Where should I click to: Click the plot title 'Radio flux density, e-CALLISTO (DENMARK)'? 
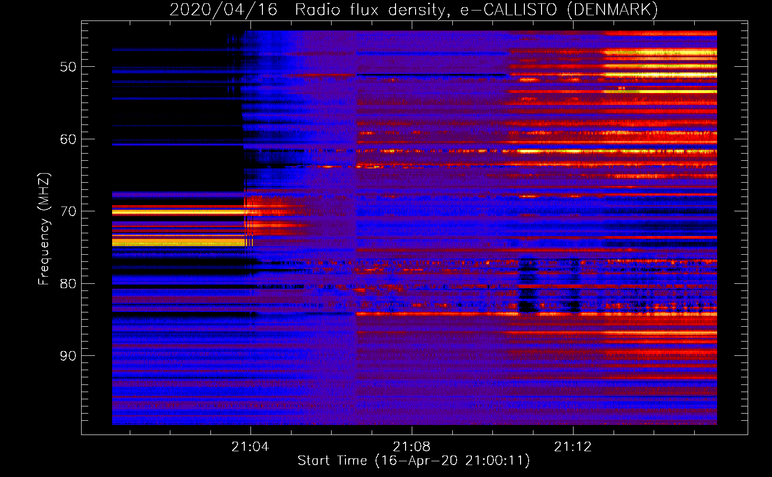click(476, 10)
